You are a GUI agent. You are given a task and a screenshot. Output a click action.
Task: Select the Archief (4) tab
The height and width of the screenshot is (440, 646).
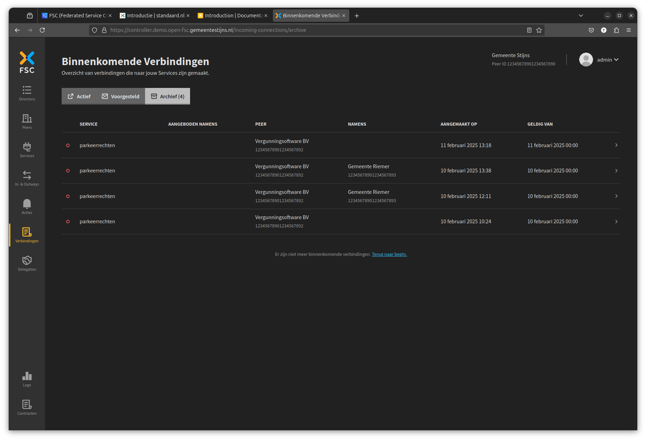coord(168,96)
